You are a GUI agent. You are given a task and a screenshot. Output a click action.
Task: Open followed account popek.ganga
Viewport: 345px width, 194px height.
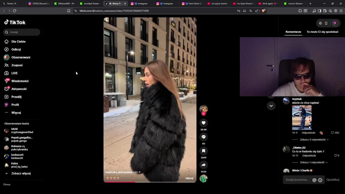pos(19,139)
